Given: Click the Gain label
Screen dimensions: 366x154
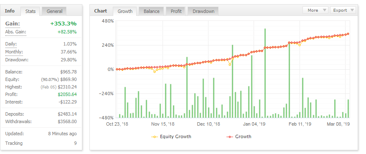Looking at the screenshot, I should 13,23.
